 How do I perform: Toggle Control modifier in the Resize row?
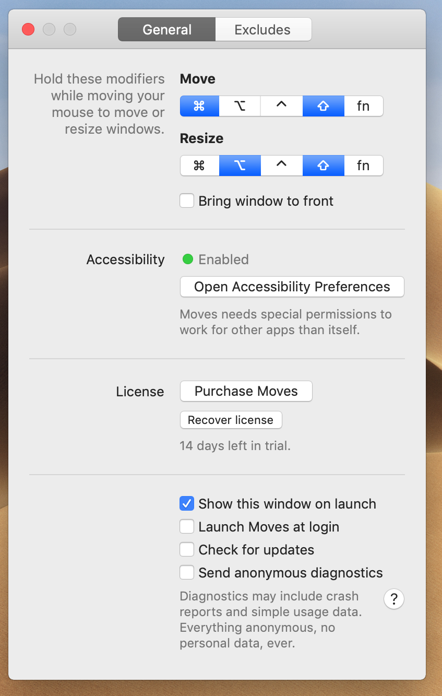[x=282, y=166]
